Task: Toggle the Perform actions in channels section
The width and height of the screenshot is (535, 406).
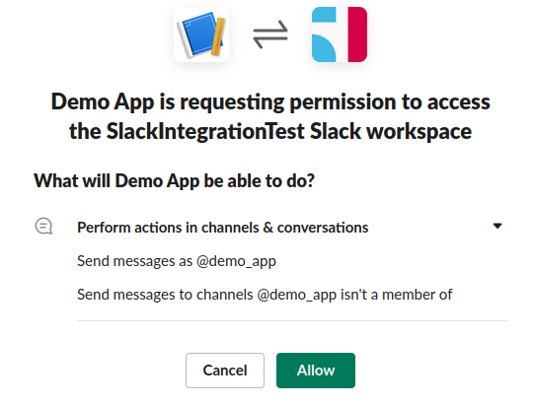Action: coord(223,228)
